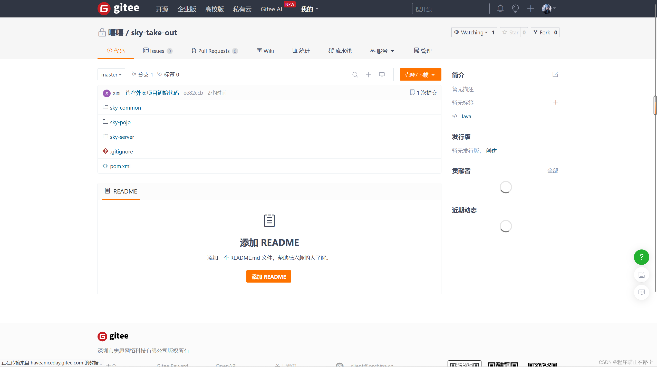The image size is (657, 367).
Task: Click the notification bell icon
Action: (500, 9)
